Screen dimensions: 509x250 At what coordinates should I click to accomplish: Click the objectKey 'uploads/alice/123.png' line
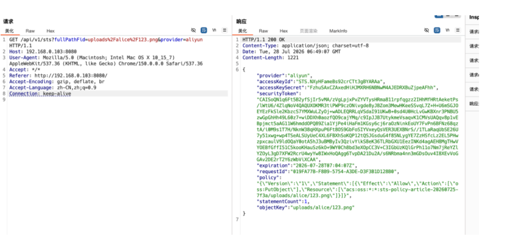305,208
